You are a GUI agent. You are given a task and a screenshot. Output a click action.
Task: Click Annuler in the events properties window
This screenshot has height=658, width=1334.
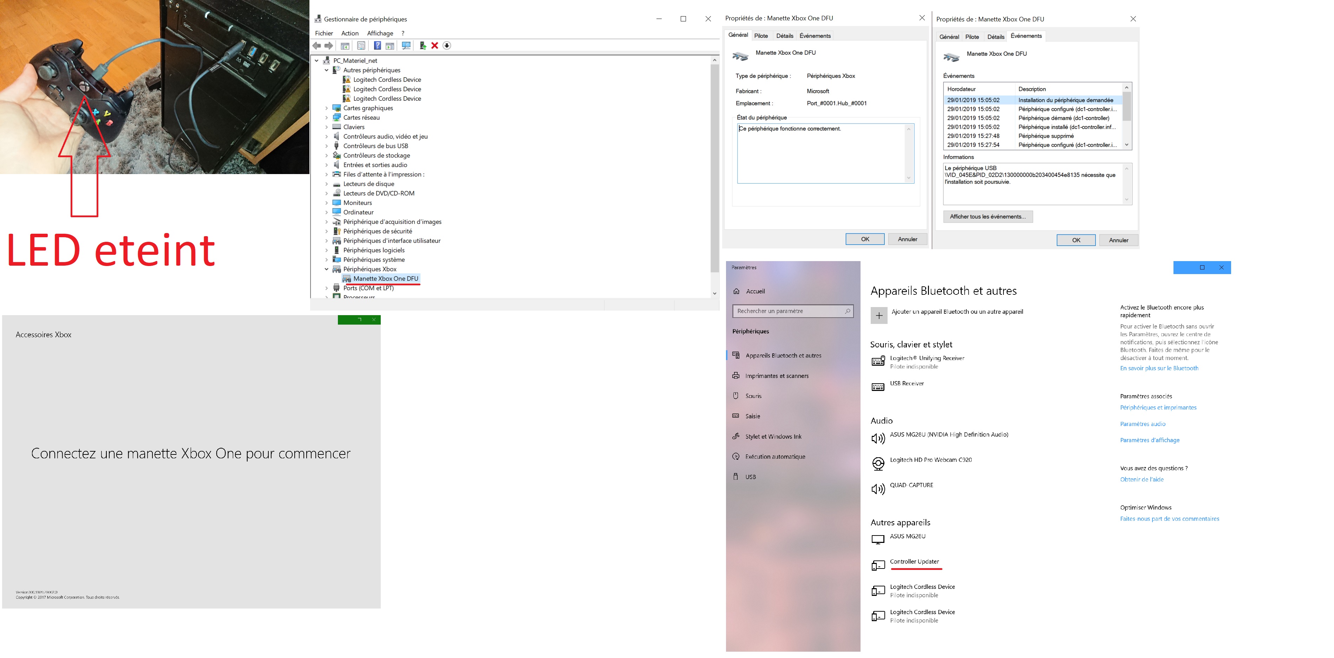1118,240
